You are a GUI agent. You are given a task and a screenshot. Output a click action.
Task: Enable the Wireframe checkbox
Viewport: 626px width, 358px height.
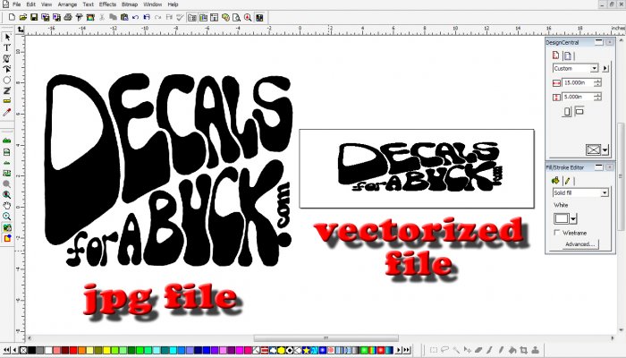coord(557,232)
